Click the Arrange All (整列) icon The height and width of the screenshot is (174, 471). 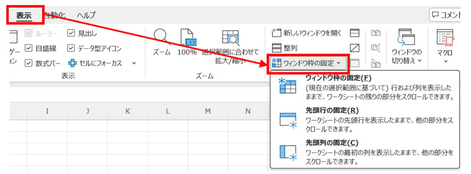276,48
